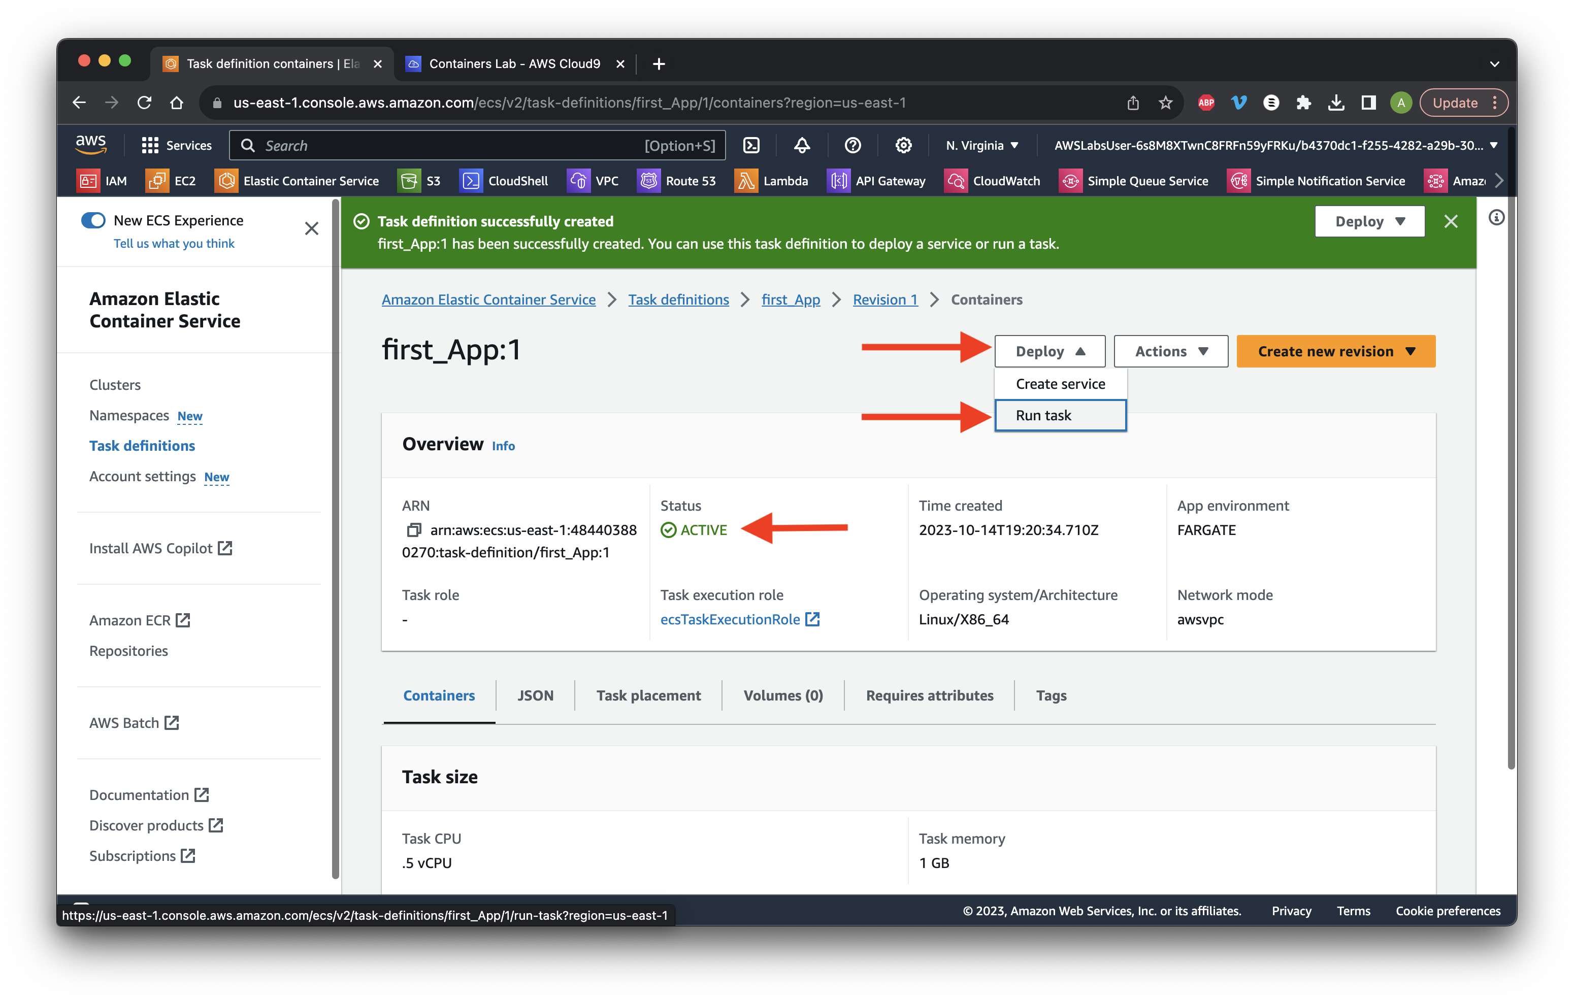The image size is (1574, 1001).
Task: Reload the browser page
Action: tap(145, 103)
